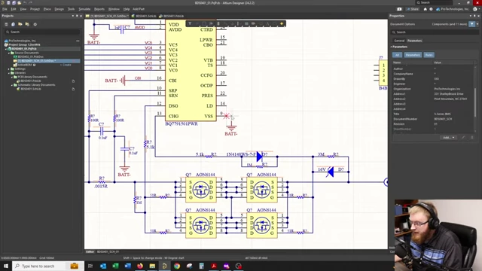
Task: Click the Redo arrow in the title bar
Action: click(30, 2)
